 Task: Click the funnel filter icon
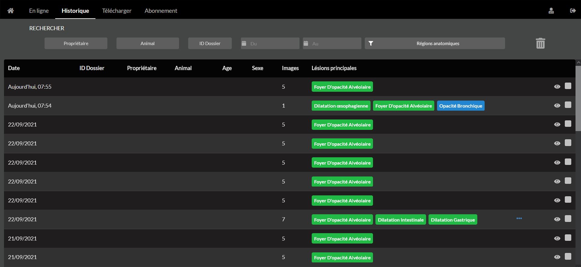coord(371,43)
